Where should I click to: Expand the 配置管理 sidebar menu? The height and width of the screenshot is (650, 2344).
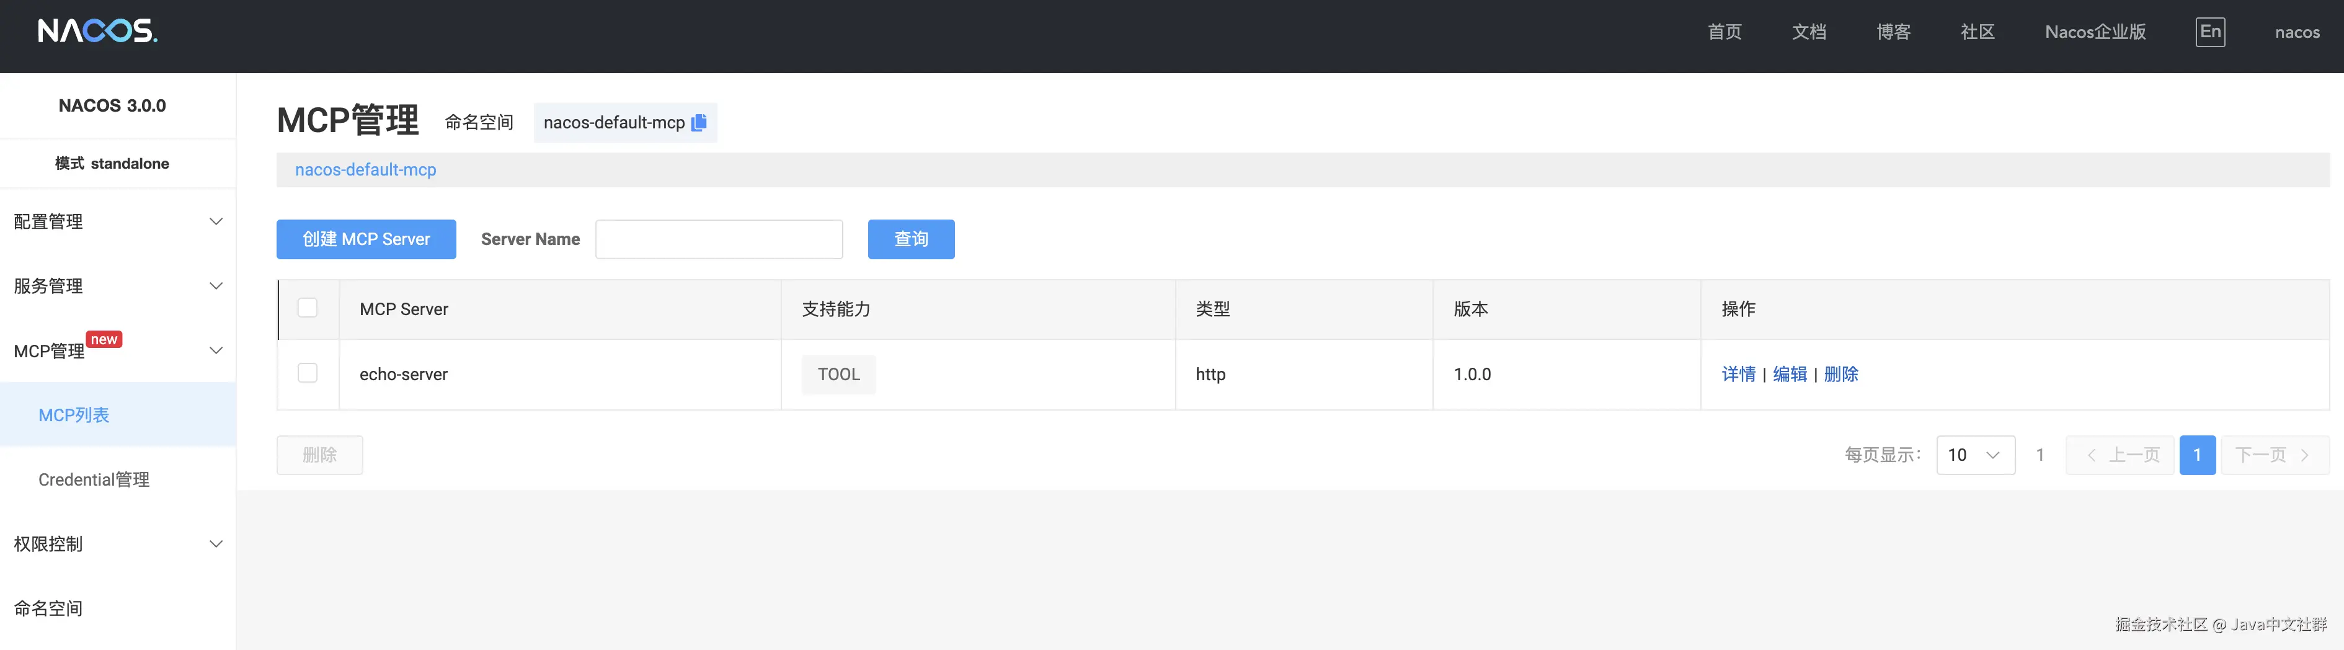point(117,221)
